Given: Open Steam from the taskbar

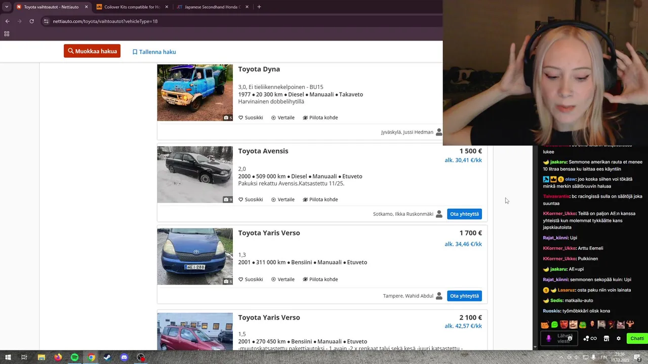Looking at the screenshot, I should (107, 357).
